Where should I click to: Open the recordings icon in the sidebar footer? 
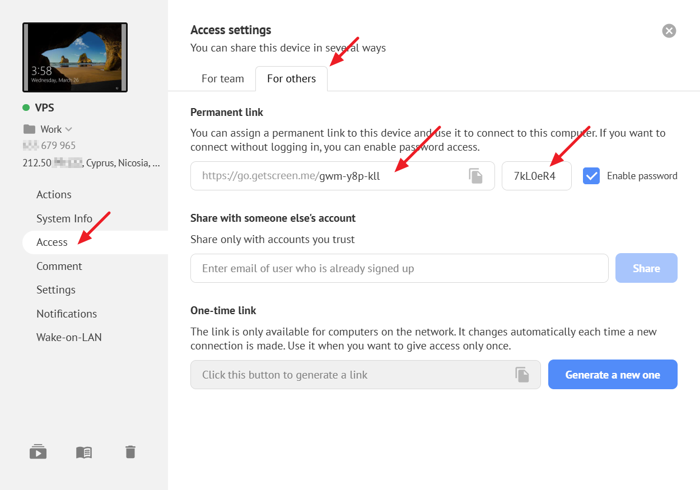click(38, 452)
